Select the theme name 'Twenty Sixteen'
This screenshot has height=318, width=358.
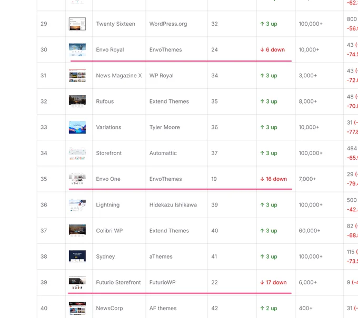tap(115, 24)
